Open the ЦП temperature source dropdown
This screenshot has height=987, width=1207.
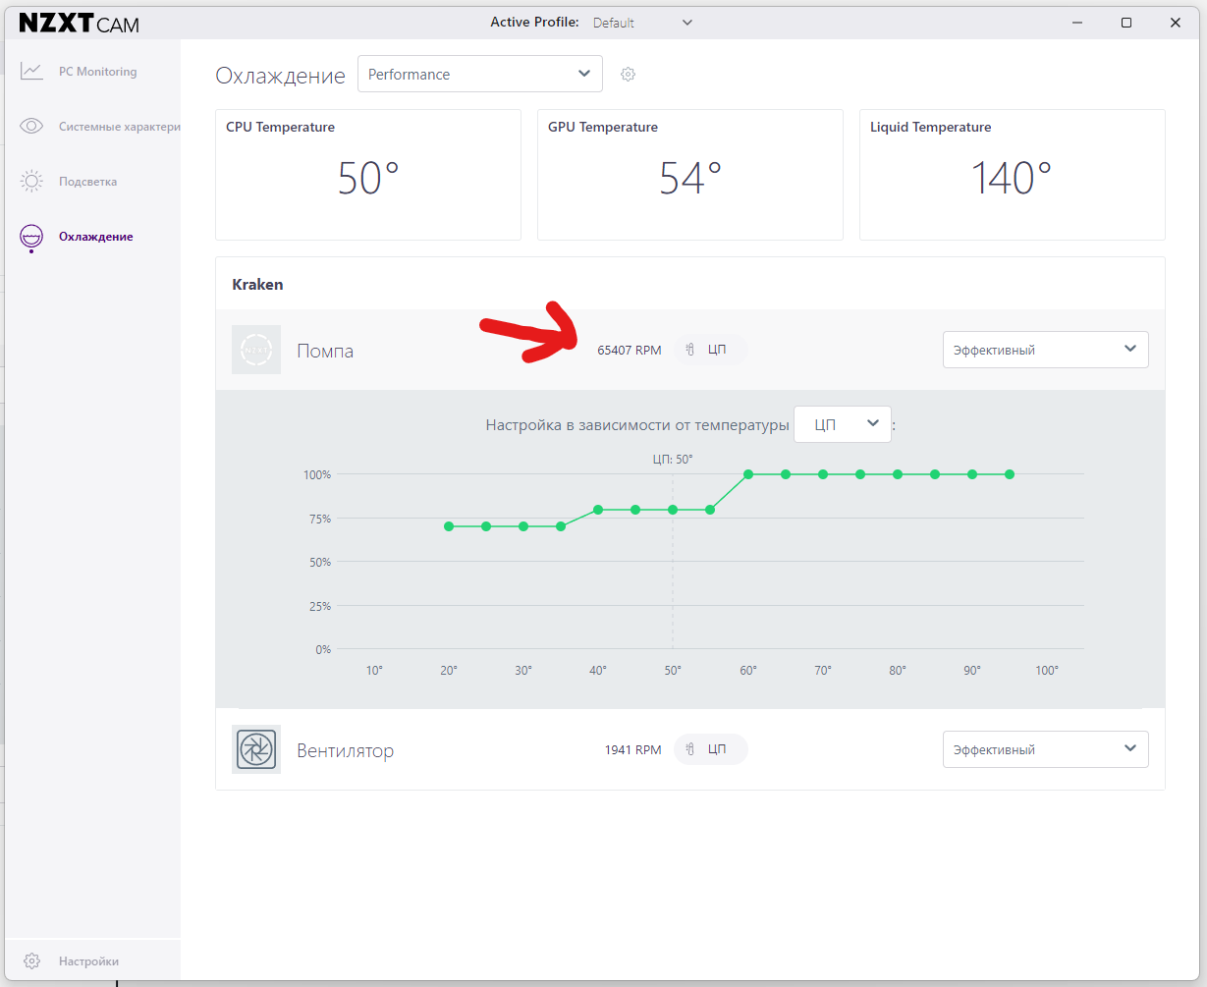[x=843, y=424]
